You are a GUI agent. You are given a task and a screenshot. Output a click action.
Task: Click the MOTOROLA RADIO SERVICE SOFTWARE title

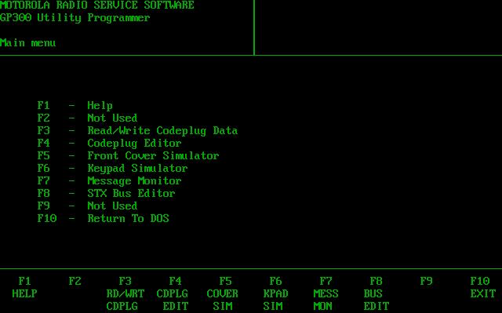[97, 5]
